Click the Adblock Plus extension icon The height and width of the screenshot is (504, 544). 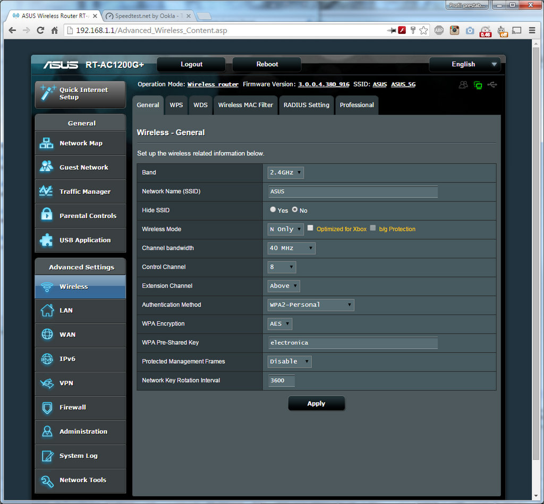point(439,30)
